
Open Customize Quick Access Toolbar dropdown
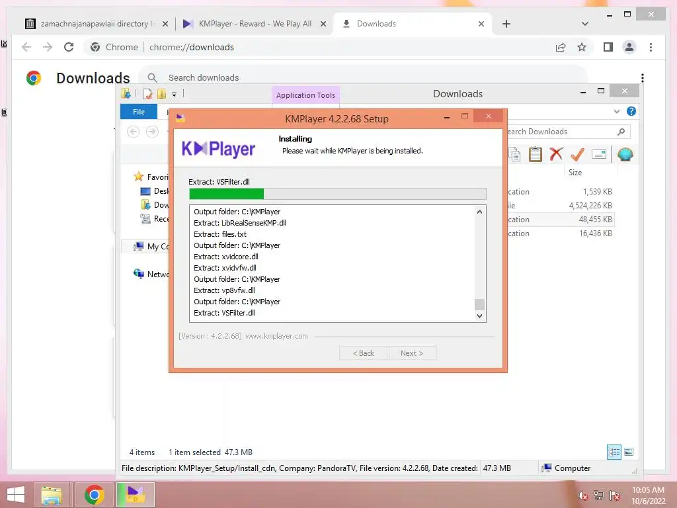pos(174,94)
